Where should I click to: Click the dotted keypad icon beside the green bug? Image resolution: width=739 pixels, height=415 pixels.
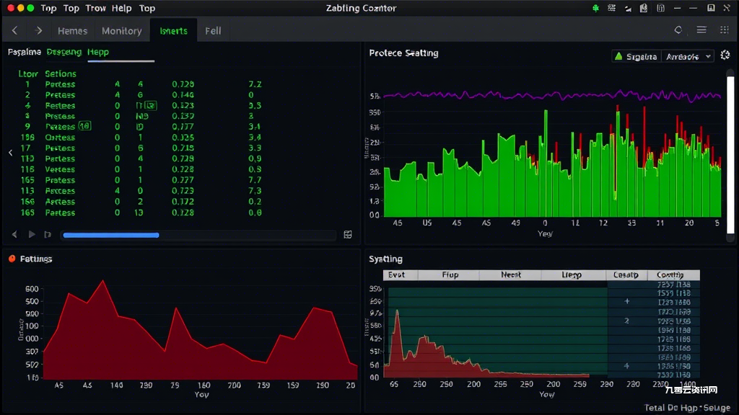click(612, 8)
